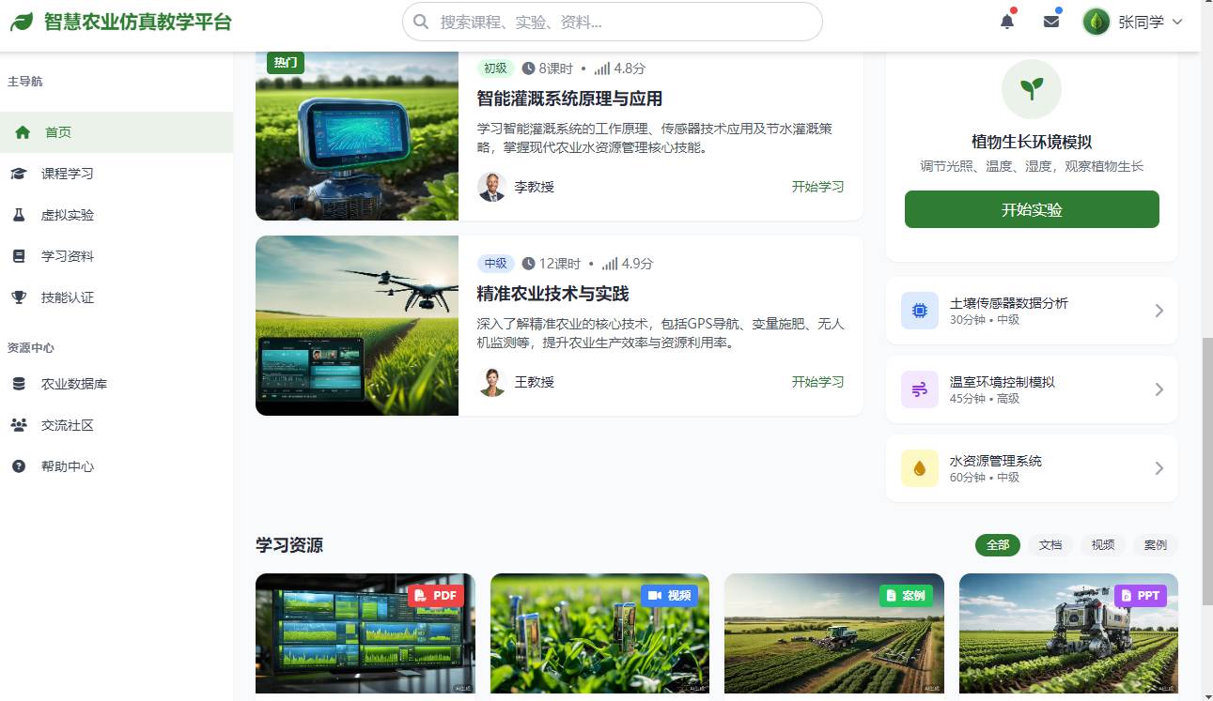Open the 交流社区 community icon
This screenshot has width=1213, height=701.
[x=19, y=425]
